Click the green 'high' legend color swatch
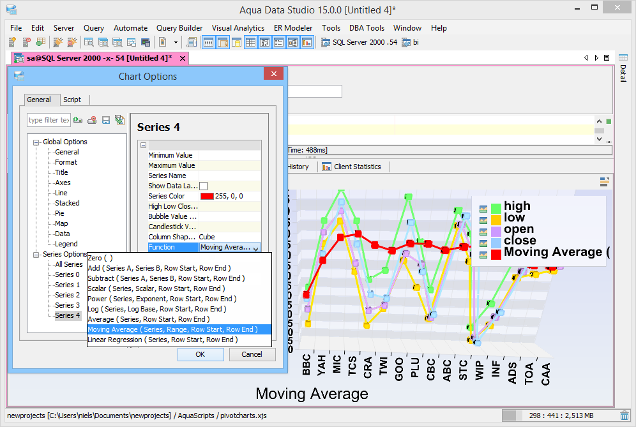Screen dimensions: 636x427 (496, 209)
